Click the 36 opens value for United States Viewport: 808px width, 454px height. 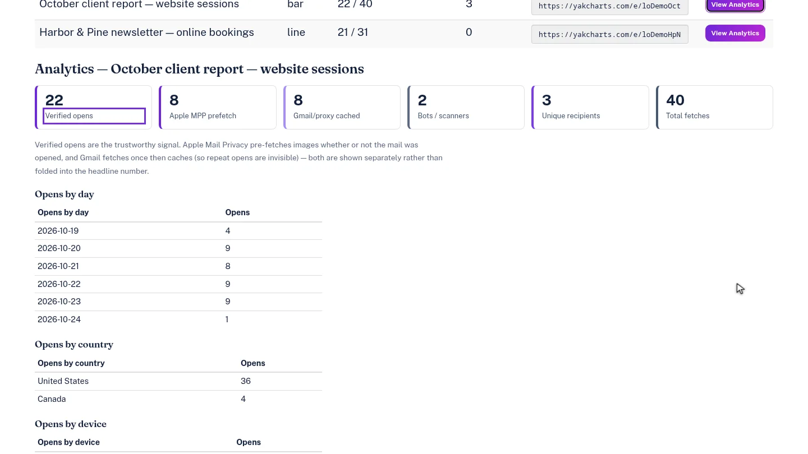coord(246,381)
